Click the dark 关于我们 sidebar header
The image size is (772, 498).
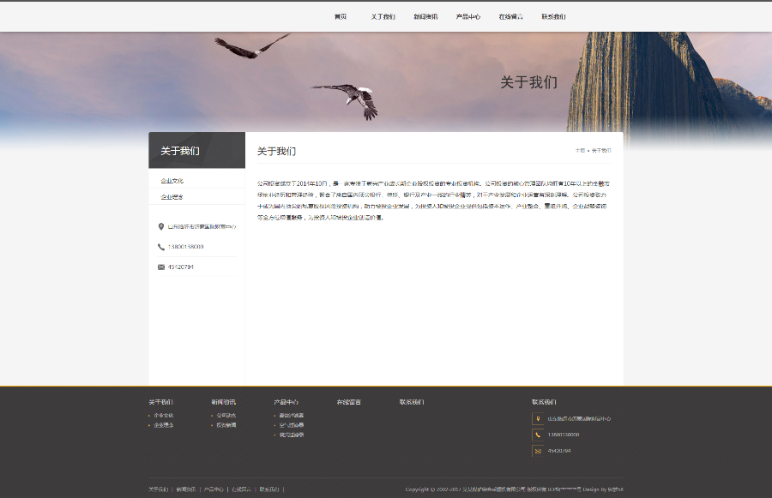[x=197, y=150]
